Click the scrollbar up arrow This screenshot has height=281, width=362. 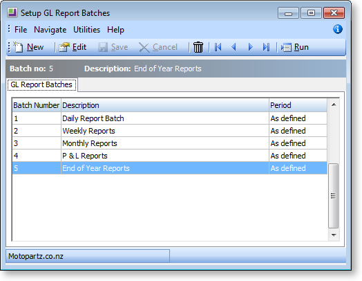(x=334, y=105)
